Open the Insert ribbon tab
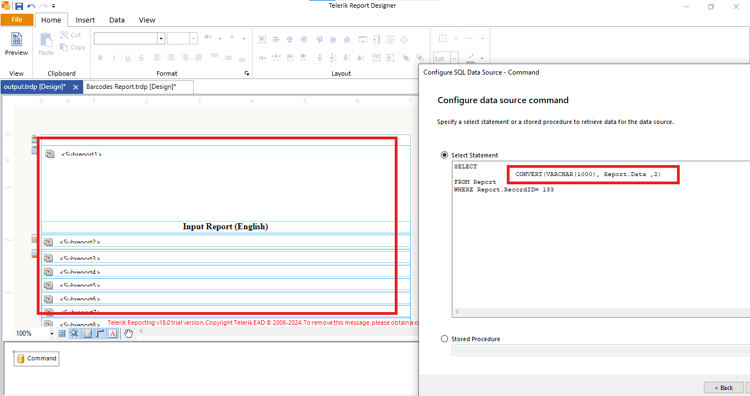 tap(85, 20)
